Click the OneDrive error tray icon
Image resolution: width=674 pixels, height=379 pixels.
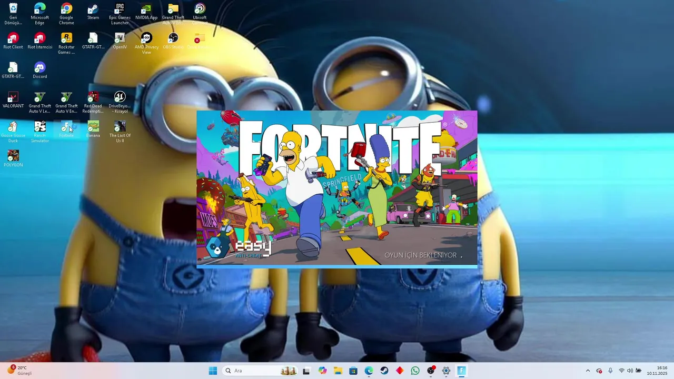[x=599, y=371]
